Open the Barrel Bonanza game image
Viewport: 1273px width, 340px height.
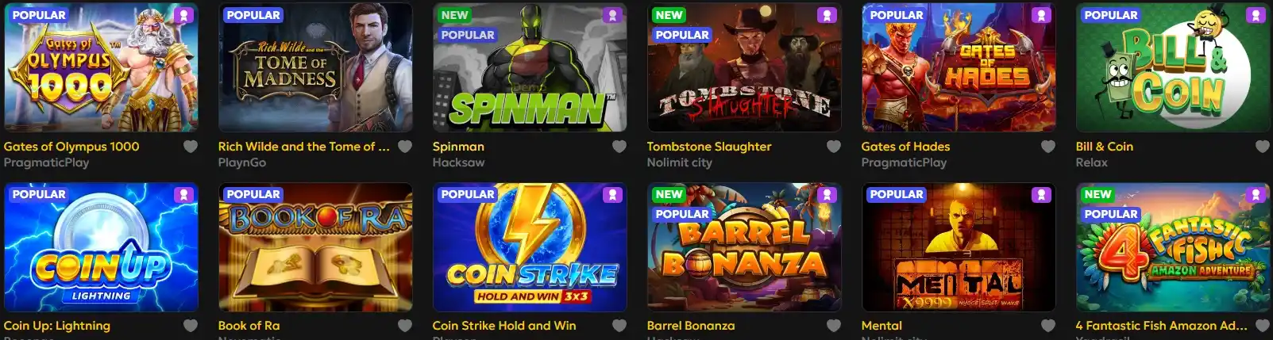coord(744,247)
